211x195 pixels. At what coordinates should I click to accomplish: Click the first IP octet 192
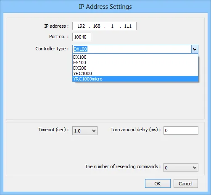81,26
